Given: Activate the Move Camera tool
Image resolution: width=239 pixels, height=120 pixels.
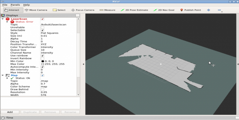Looking at the screenshot, I should 36,10.
